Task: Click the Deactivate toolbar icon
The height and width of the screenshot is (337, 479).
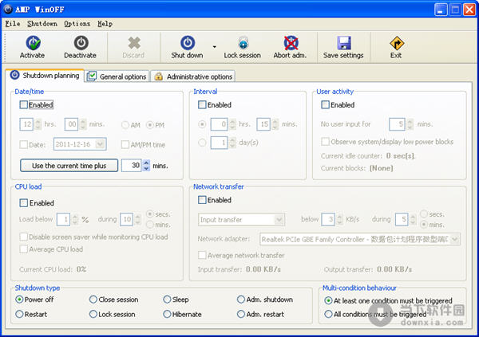Action: click(x=81, y=43)
